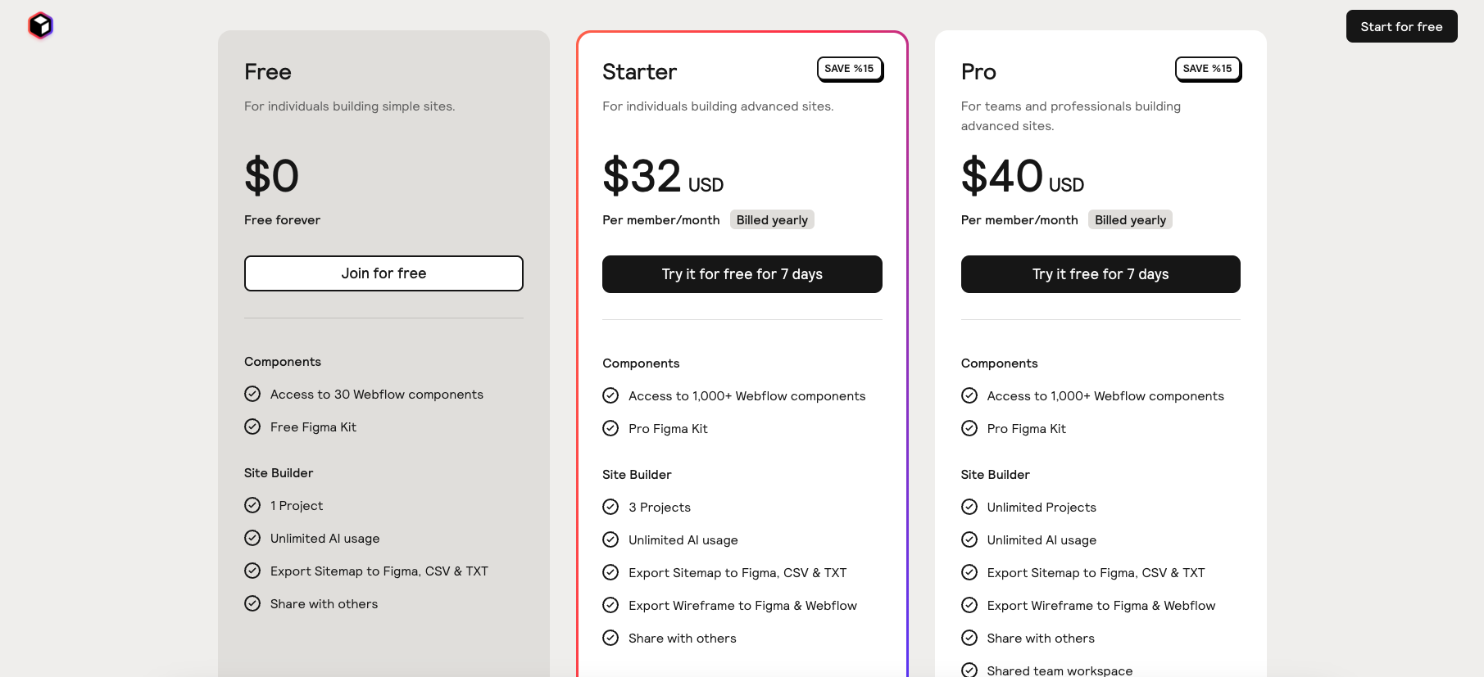
Task: Click Billed yearly tag under Starter price
Action: [772, 219]
